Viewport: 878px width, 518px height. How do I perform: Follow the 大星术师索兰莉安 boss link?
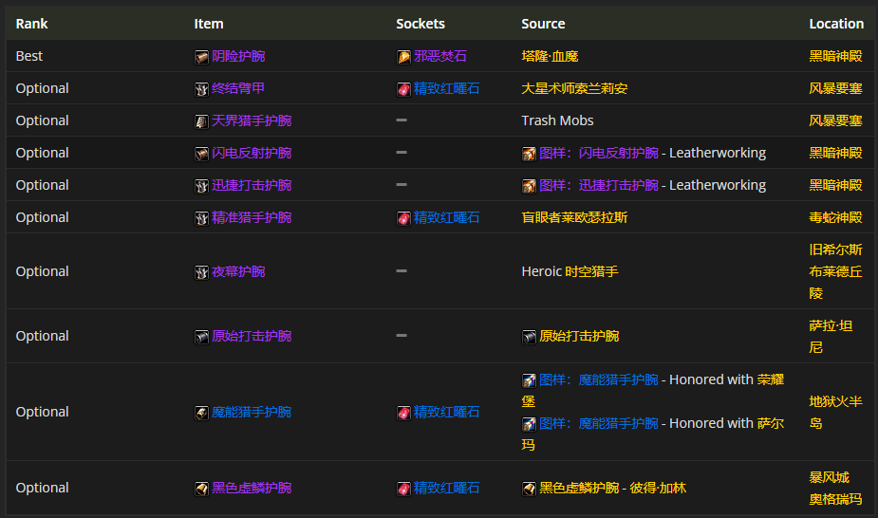[x=574, y=88]
